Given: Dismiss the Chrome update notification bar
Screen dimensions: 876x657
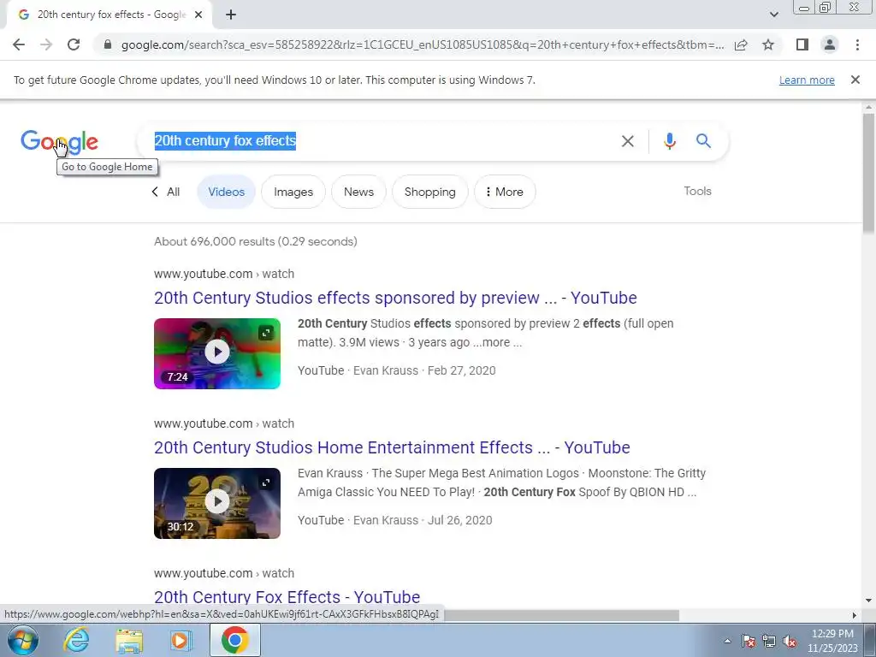Looking at the screenshot, I should coord(855,80).
